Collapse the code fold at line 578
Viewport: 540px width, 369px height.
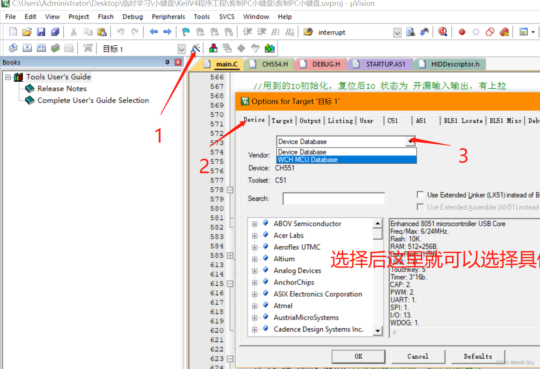(230, 190)
